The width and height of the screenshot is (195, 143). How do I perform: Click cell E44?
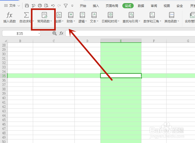pyautogui.click(x=121, y=115)
